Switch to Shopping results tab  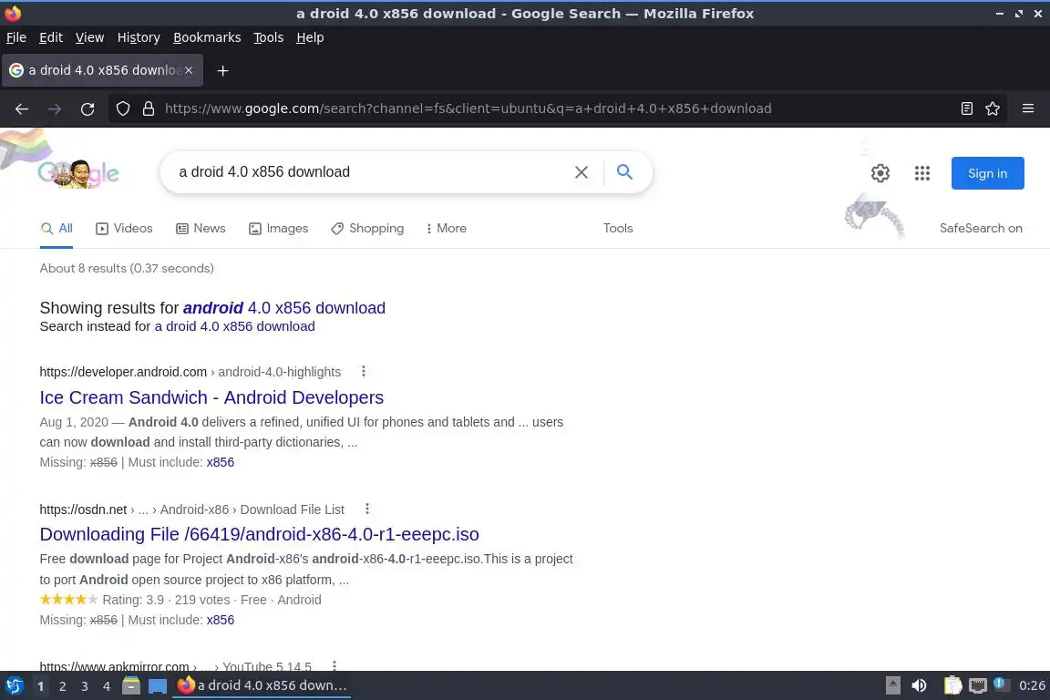pos(367,229)
